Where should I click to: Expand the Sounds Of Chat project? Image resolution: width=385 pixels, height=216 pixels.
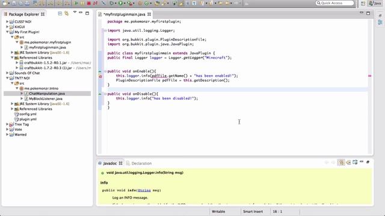point(7,73)
